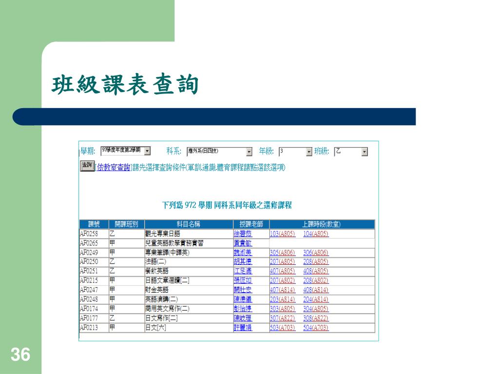499x374 pixels.
Task: Select course code AF0248
Action: click(x=89, y=299)
